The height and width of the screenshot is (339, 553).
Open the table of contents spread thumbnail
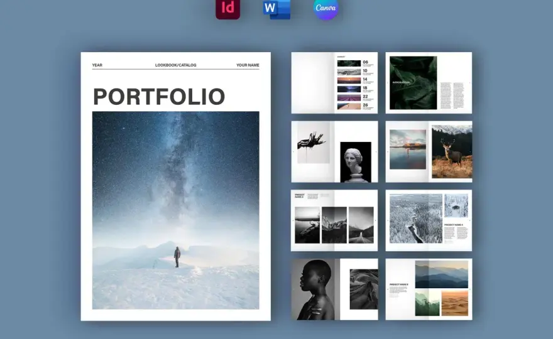point(334,83)
